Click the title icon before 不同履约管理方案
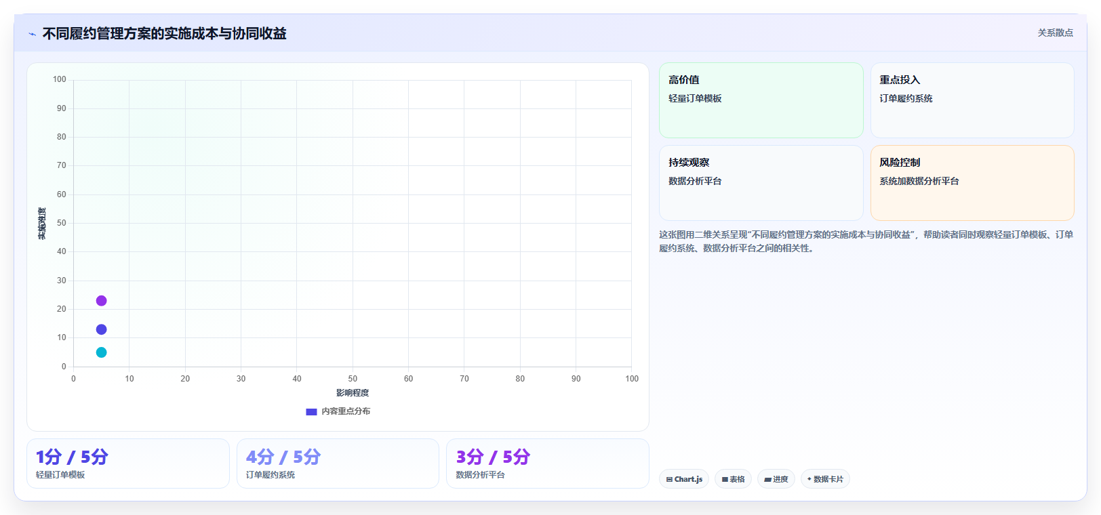This screenshot has width=1101, height=515. point(32,34)
